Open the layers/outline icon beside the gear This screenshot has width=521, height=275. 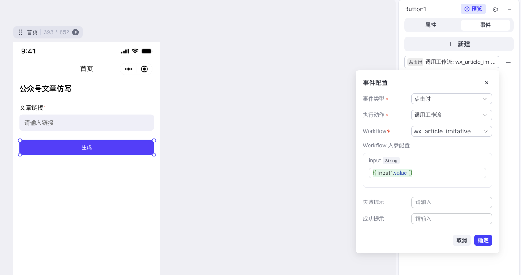(510, 9)
